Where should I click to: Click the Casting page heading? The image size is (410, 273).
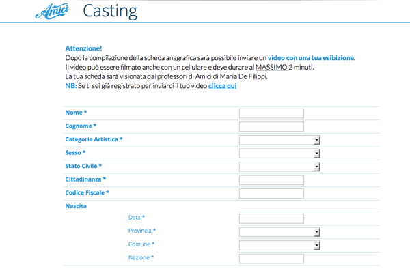[x=109, y=11]
